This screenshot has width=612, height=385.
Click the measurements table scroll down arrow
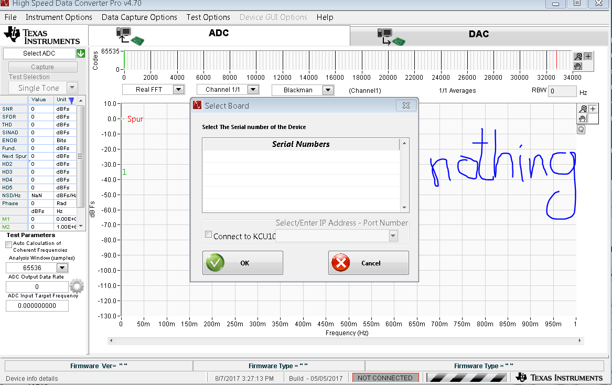tap(81, 226)
